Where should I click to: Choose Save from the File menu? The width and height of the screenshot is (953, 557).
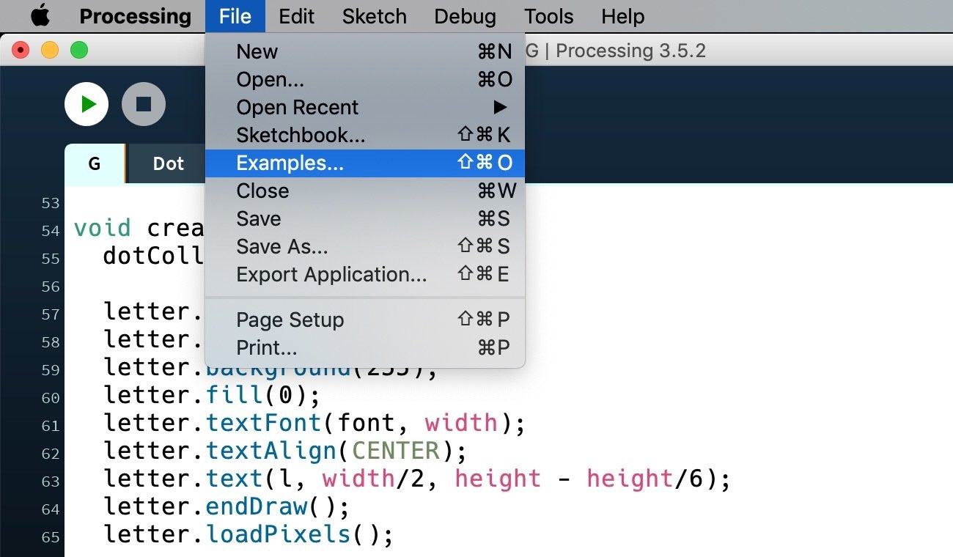click(x=365, y=219)
